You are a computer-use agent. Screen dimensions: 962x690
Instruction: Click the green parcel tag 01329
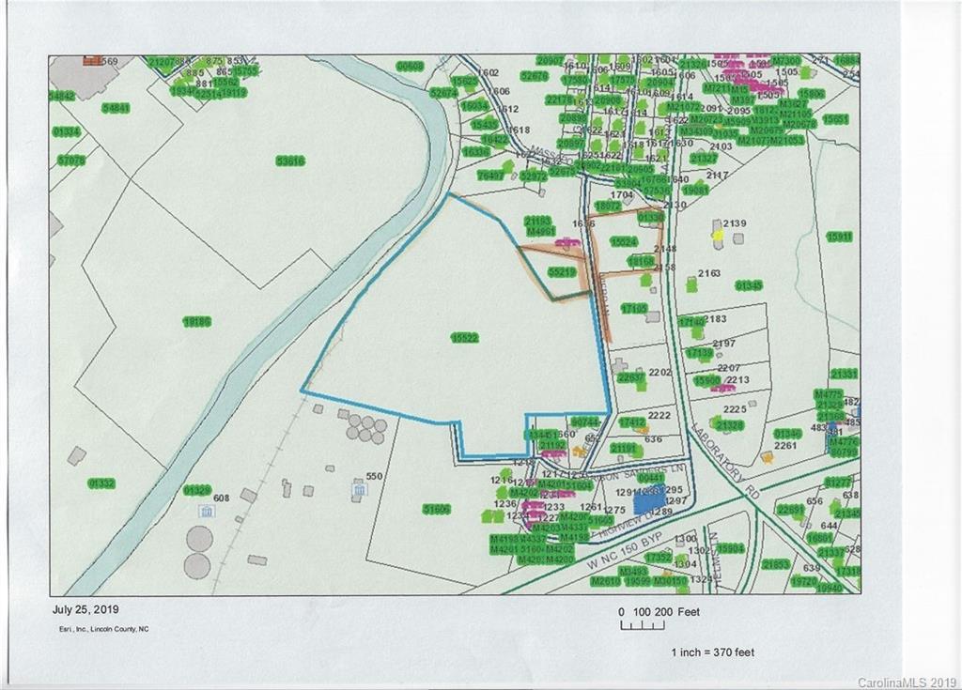196,489
